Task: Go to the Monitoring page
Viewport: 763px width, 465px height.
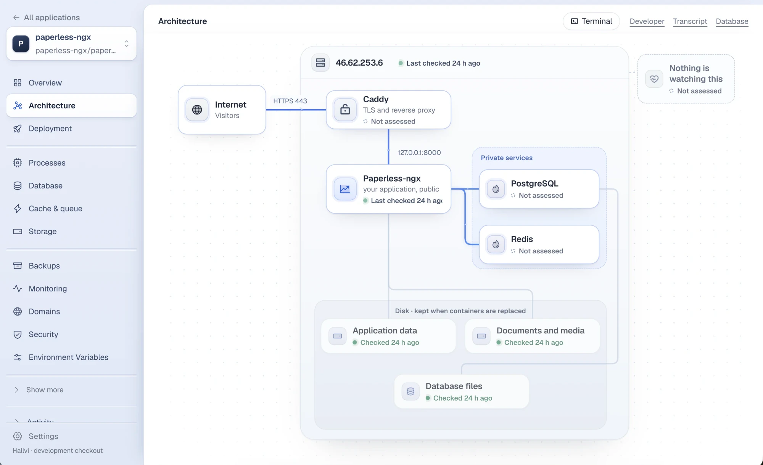Action: [x=71, y=289]
